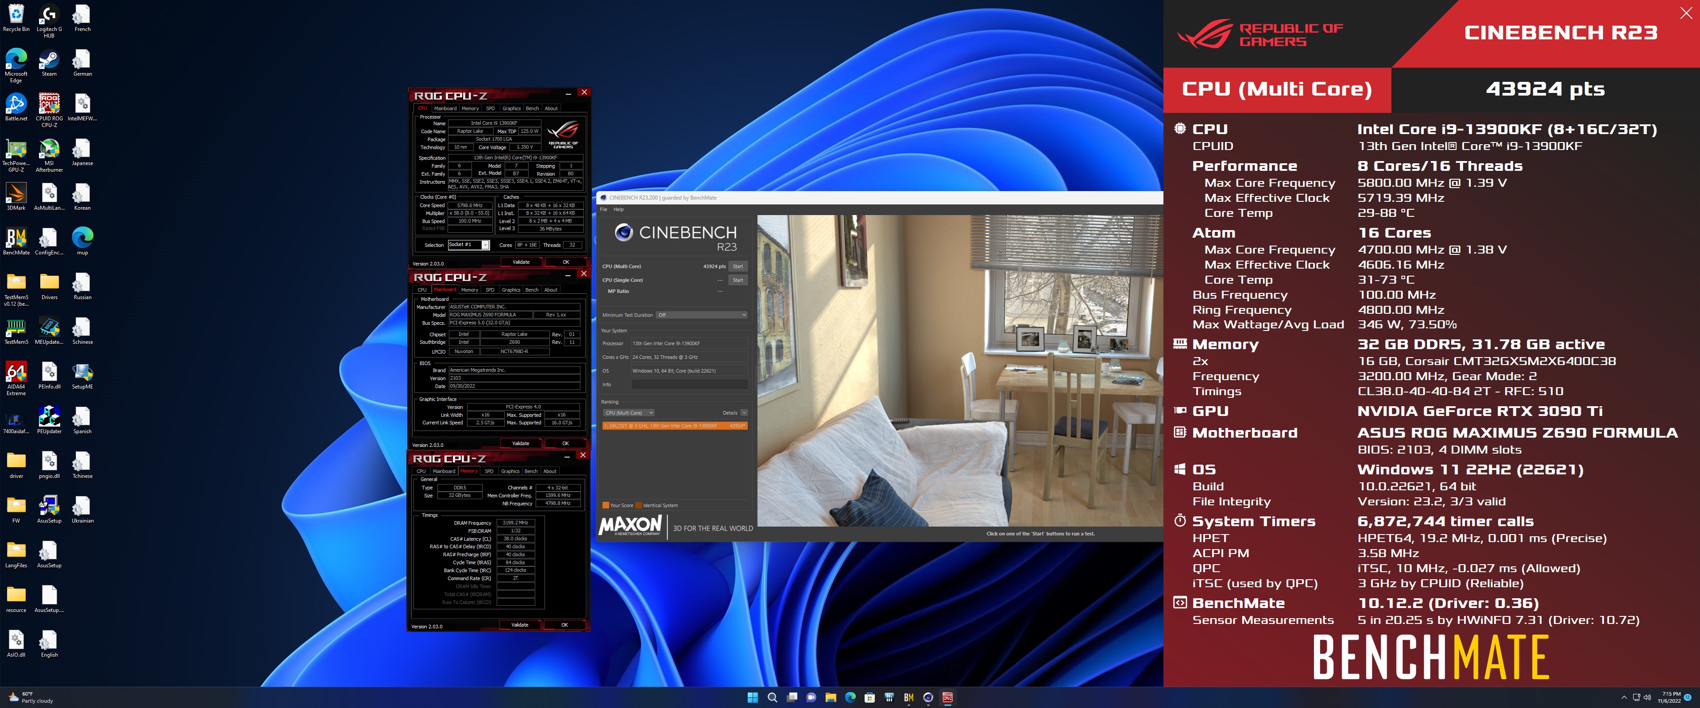Image resolution: width=1700 pixels, height=708 pixels.
Task: Open Graphics tab in CPU-Z processor window
Action: (511, 108)
